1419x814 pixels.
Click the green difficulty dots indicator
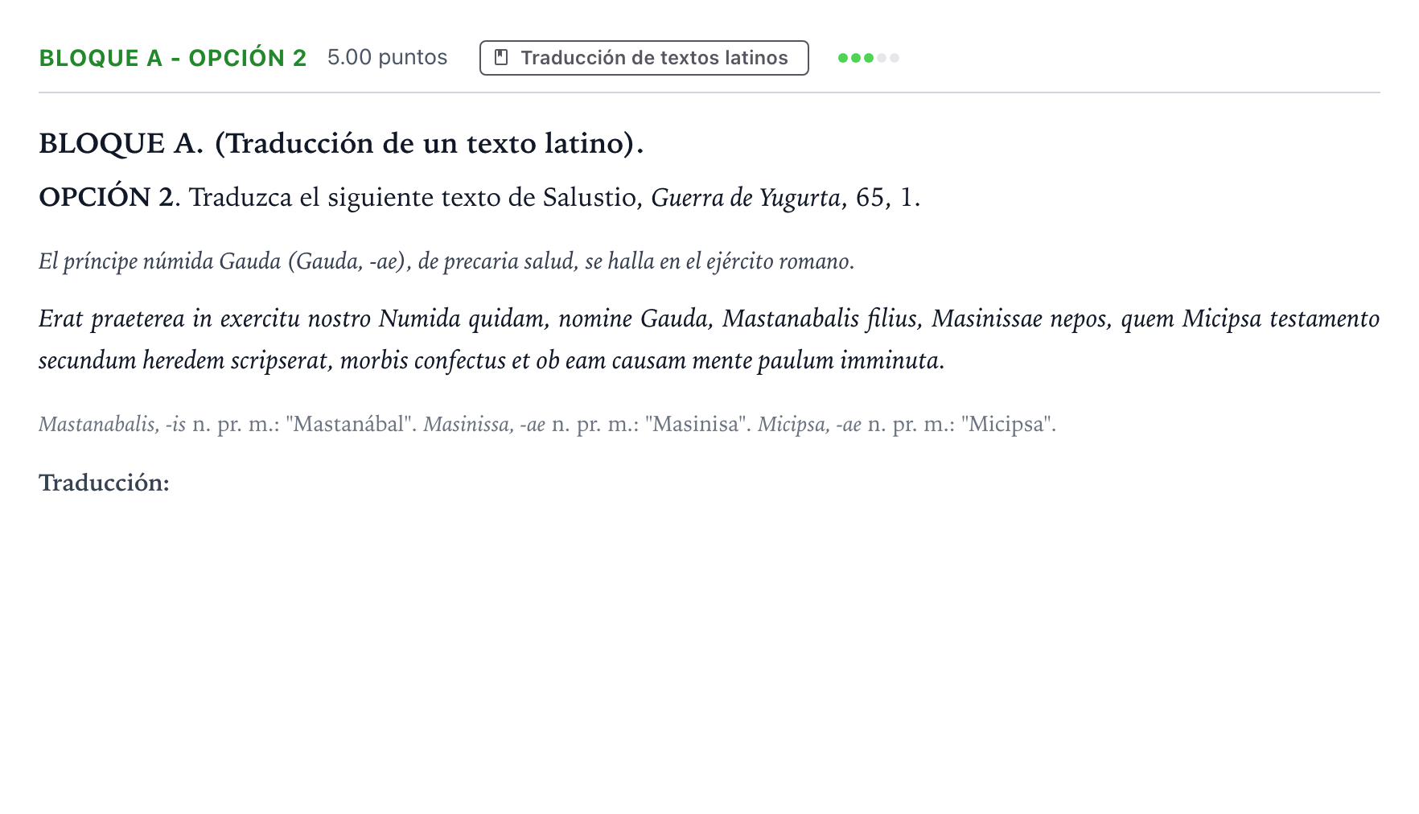pos(869,58)
